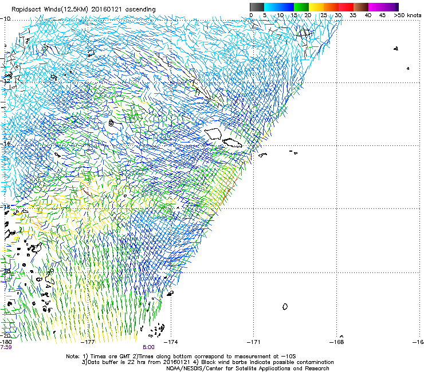Click the '-171' longitude axis label
The width and height of the screenshot is (424, 372).
[254, 342]
